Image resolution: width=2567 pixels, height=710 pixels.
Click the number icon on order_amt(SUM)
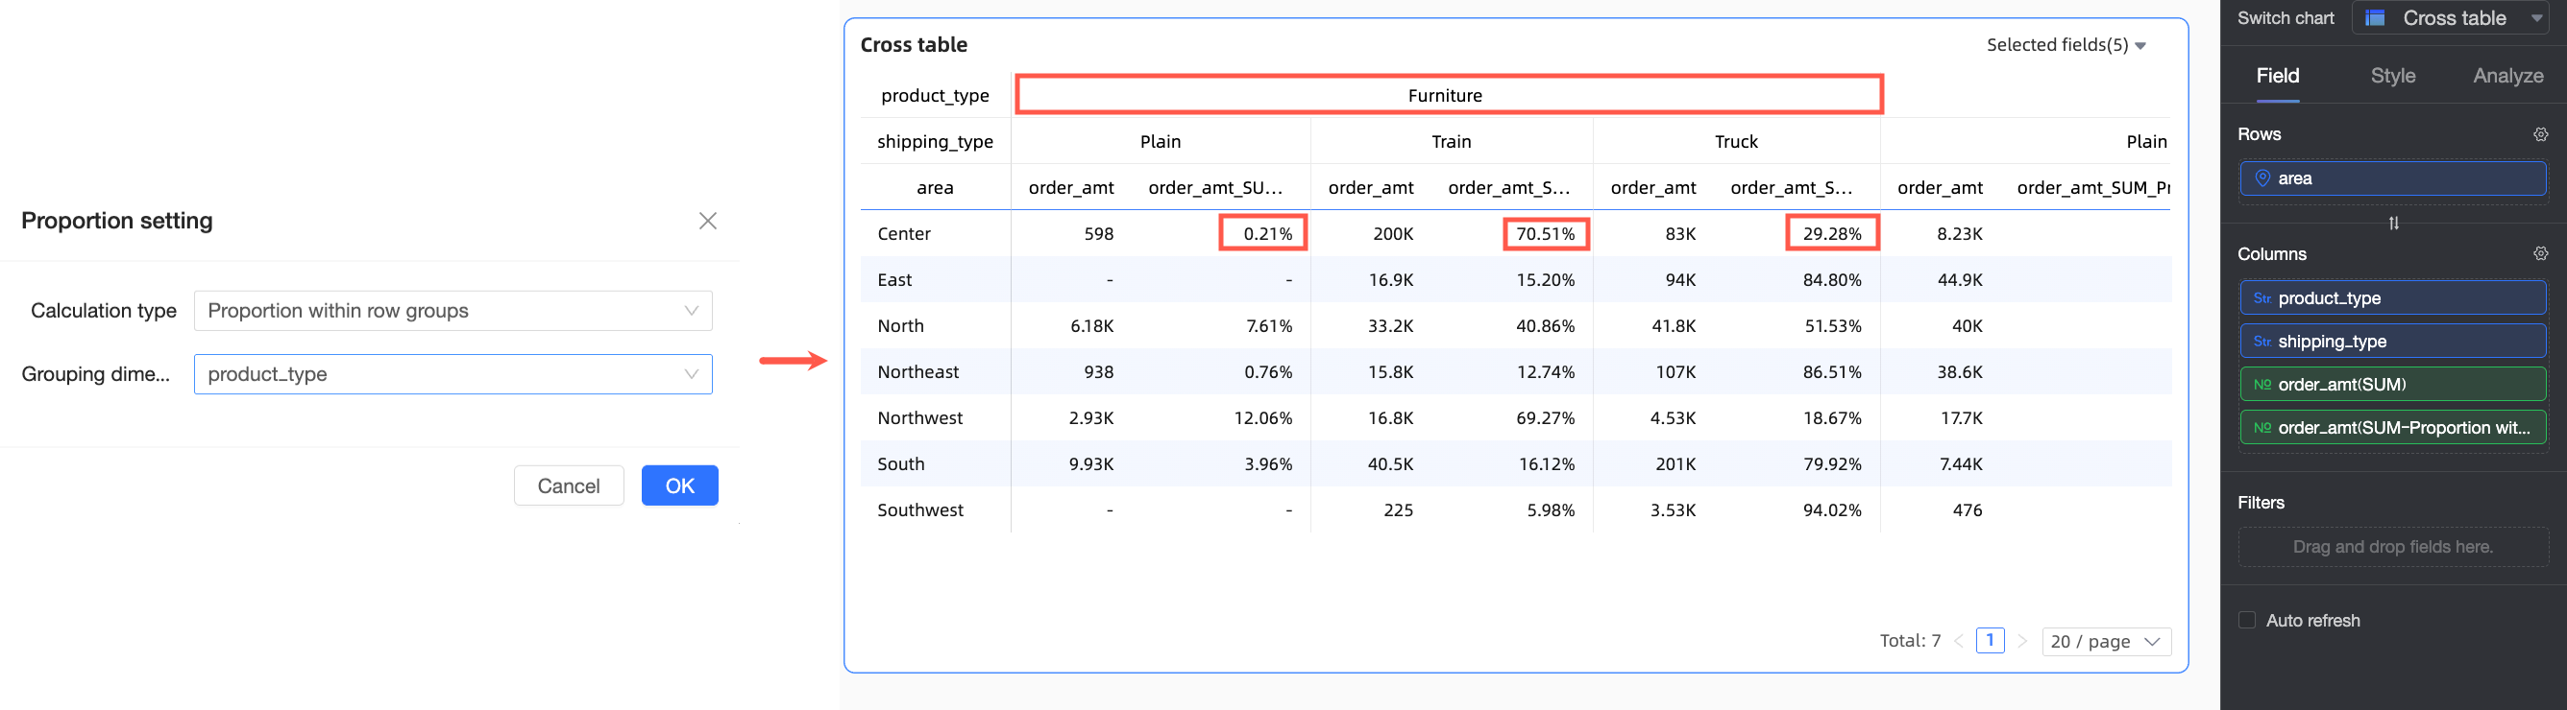pos(2262,385)
